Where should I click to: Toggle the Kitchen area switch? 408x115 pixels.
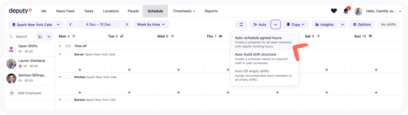tap(68, 77)
